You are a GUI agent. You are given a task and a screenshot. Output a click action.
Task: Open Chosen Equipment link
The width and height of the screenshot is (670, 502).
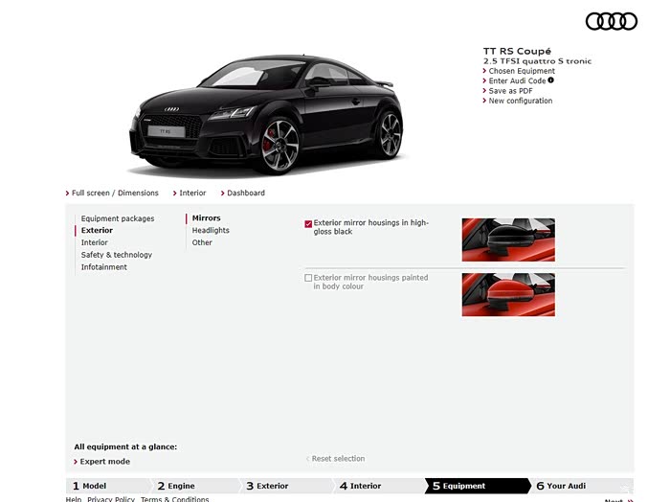pos(522,71)
